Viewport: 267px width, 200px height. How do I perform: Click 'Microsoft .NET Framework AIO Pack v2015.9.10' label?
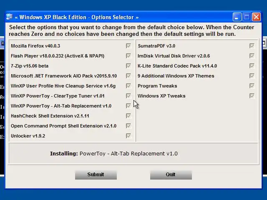[64, 76]
